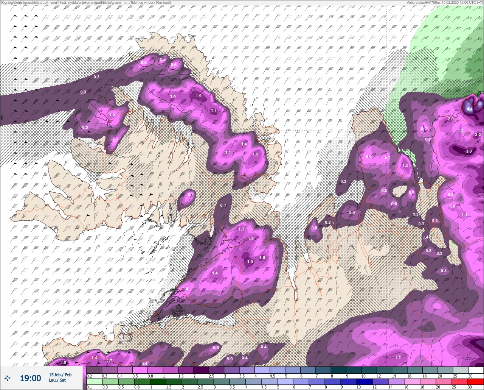Click the date text '15.feb./ Feb'
This screenshot has height=390, width=484.
coord(60,374)
